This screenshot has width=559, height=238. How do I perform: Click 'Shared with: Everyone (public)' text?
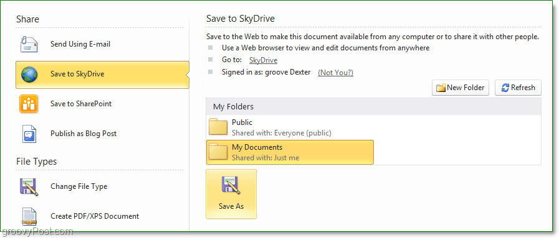tap(282, 133)
